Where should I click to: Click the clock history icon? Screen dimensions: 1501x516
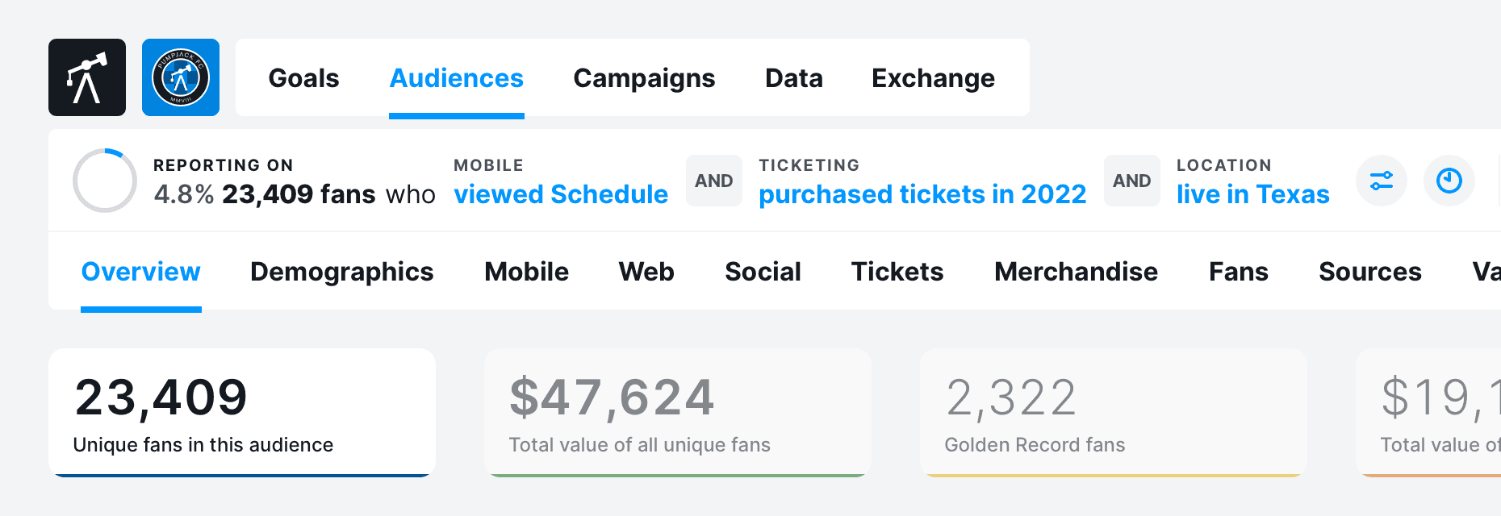tap(1449, 181)
